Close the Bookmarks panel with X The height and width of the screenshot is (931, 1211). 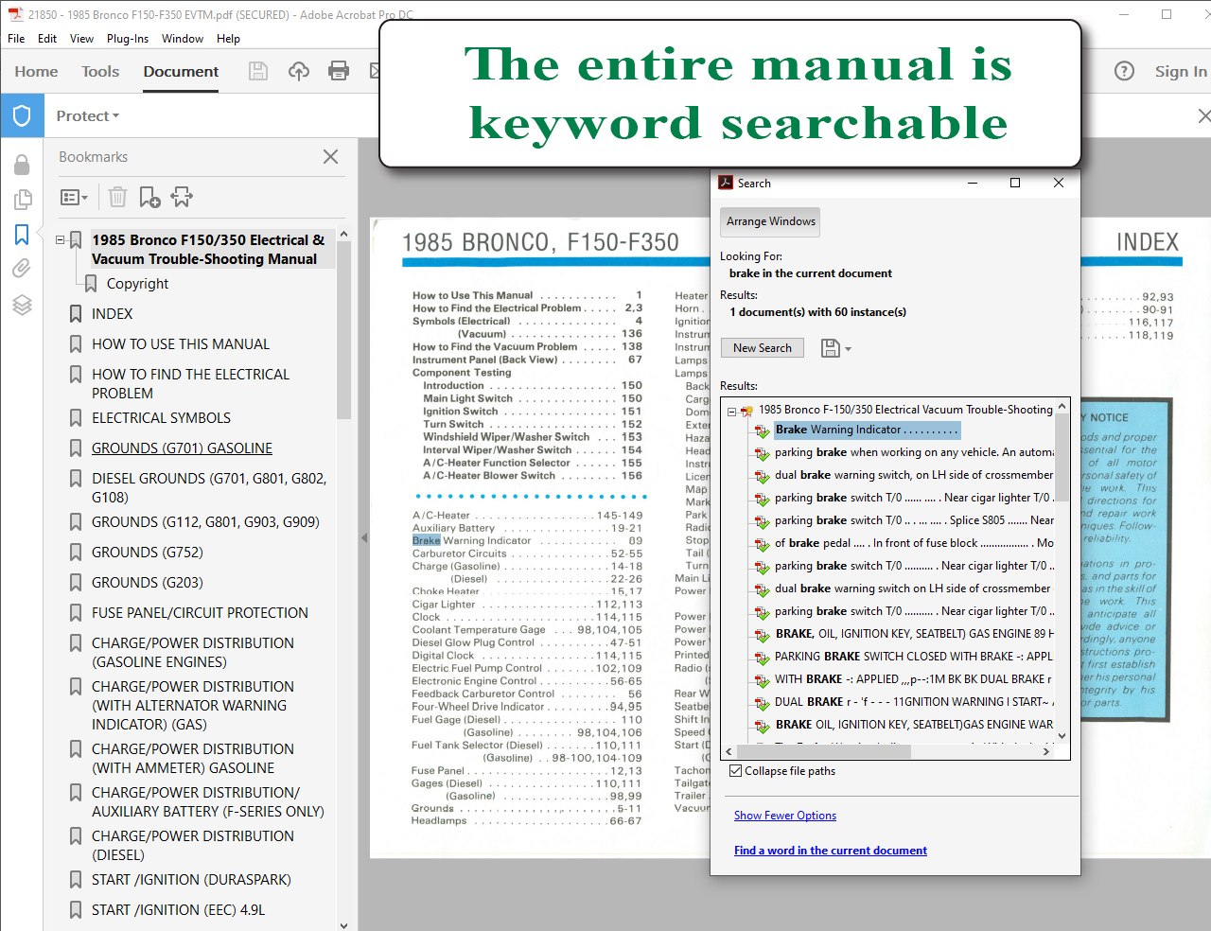330,157
